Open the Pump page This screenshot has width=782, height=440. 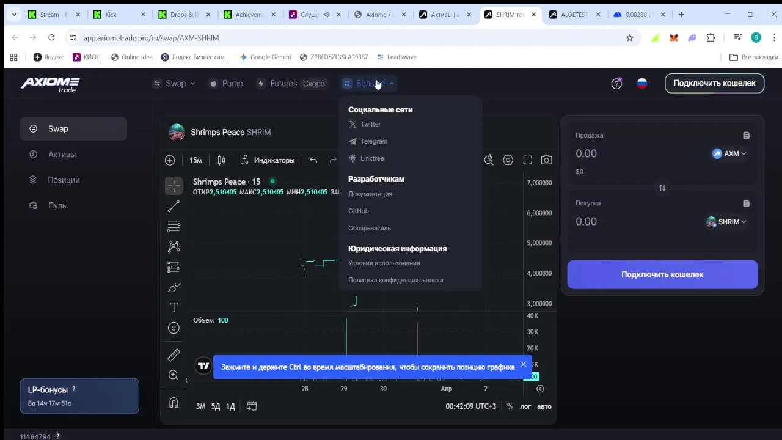[225, 84]
